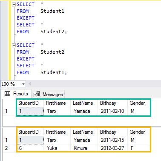The image size is (161, 161).
Task: Select Birthday header in first result grid
Action: coord(112,103)
